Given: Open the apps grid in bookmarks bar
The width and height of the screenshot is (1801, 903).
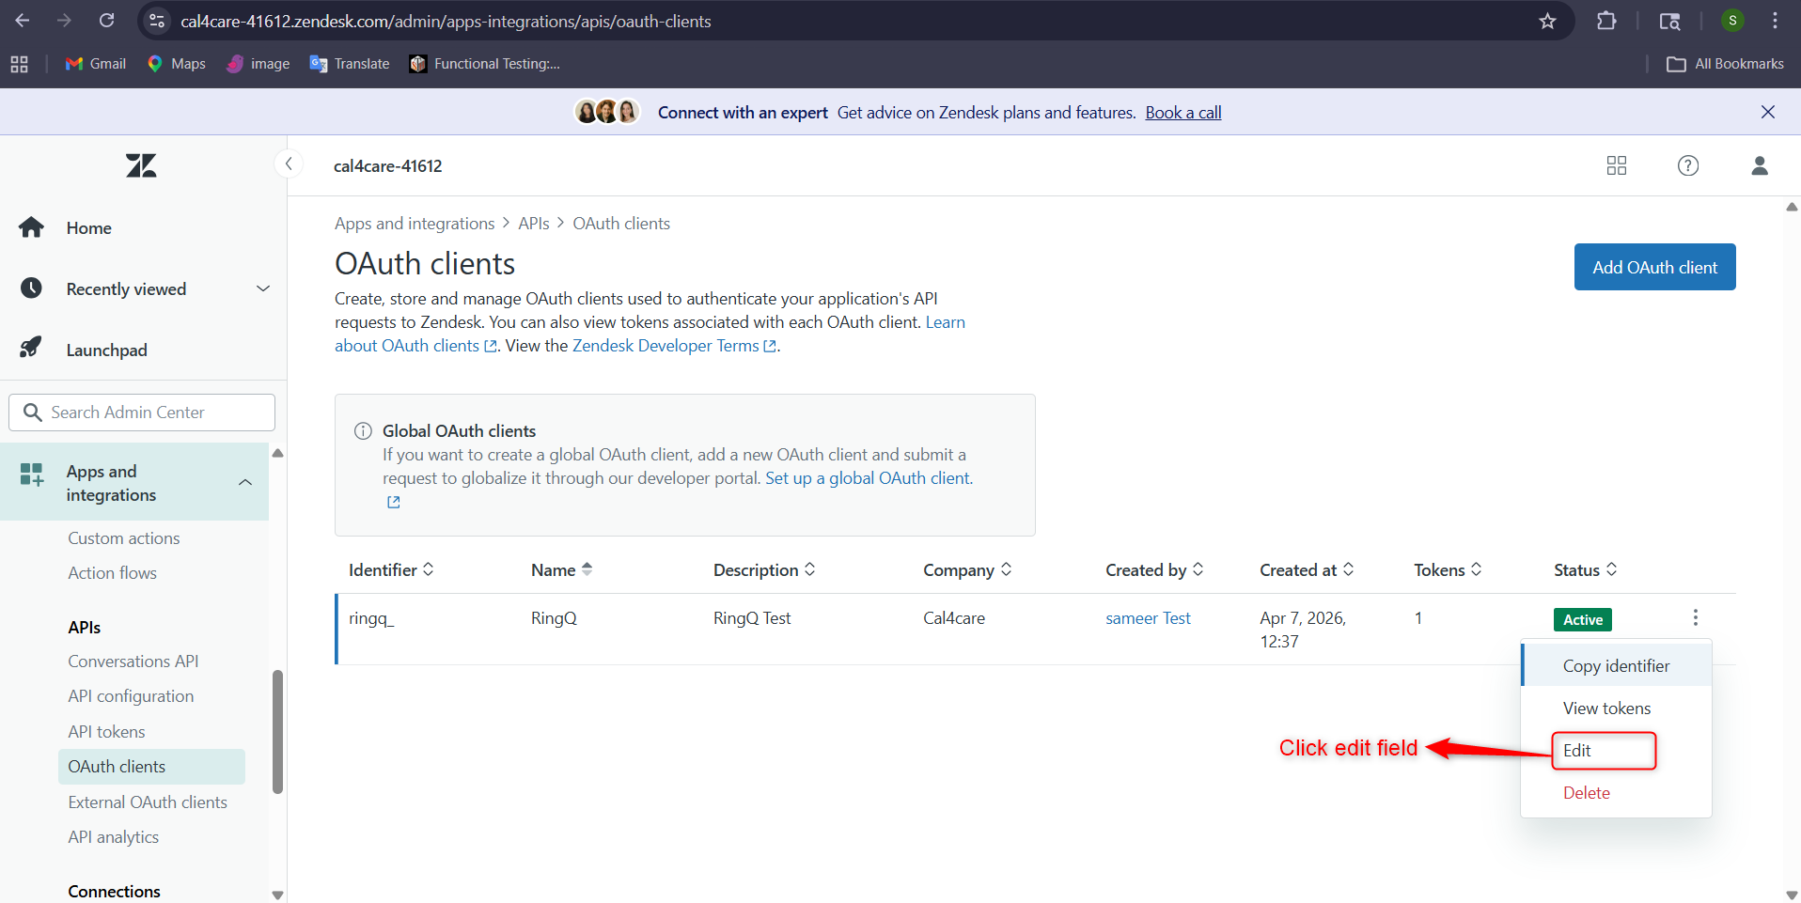Looking at the screenshot, I should [19, 64].
